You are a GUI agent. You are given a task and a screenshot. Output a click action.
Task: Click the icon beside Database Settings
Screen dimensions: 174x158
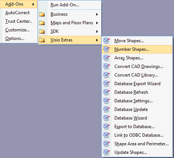point(106,101)
